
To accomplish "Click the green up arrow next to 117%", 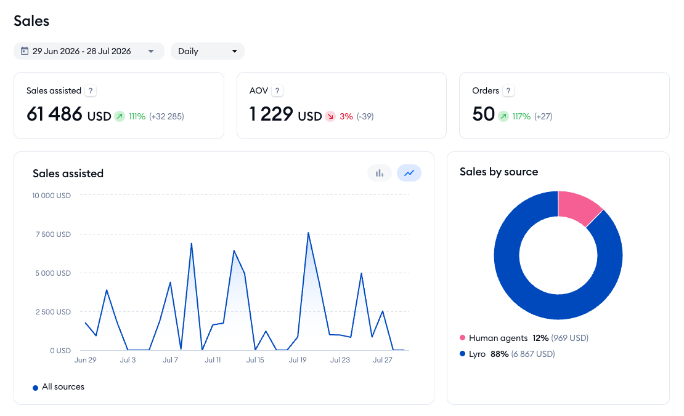I will tap(503, 116).
